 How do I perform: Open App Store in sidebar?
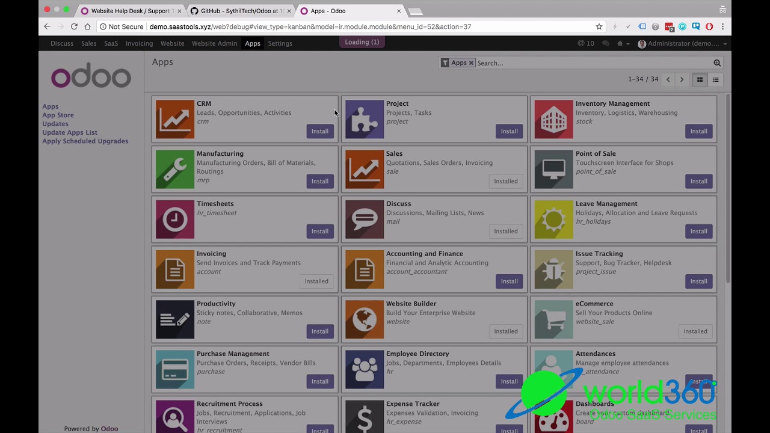pos(58,115)
